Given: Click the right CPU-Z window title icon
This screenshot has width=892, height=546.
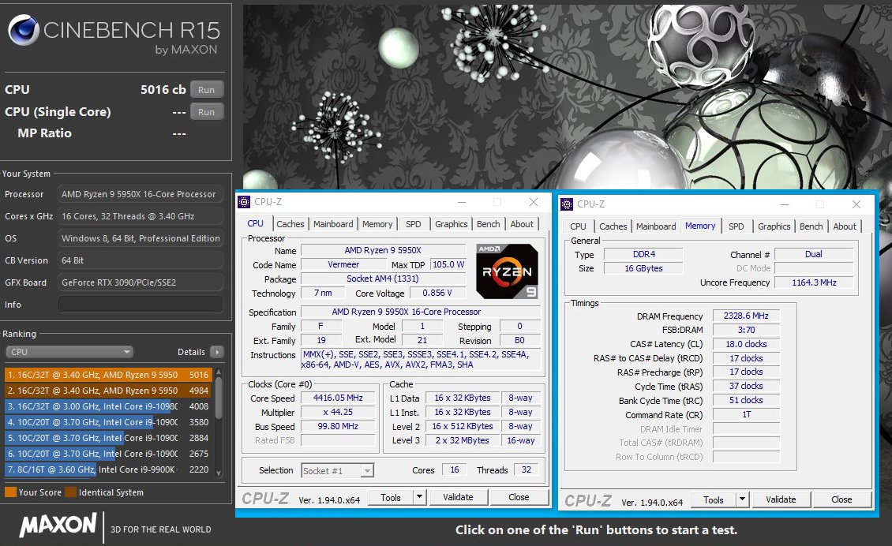Looking at the screenshot, I should (567, 204).
